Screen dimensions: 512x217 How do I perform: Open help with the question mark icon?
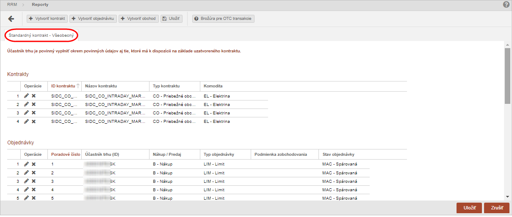tap(506, 5)
